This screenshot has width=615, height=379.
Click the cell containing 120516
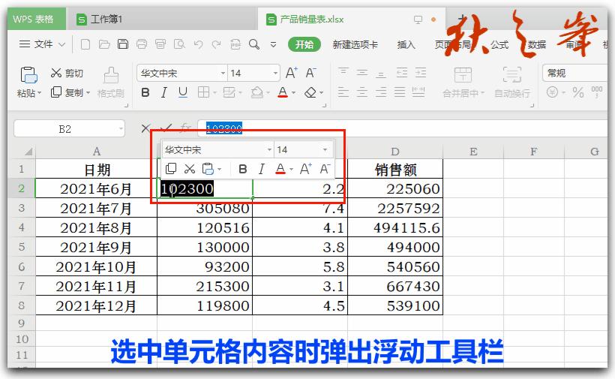205,227
